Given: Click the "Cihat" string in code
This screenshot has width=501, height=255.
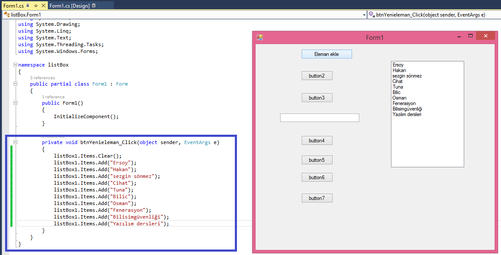Looking at the screenshot, I should 121,183.
